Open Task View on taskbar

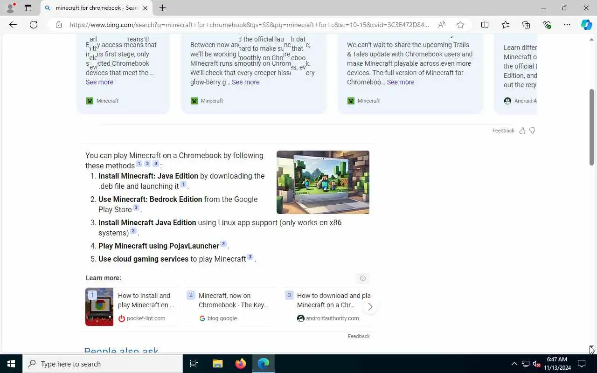point(194,364)
